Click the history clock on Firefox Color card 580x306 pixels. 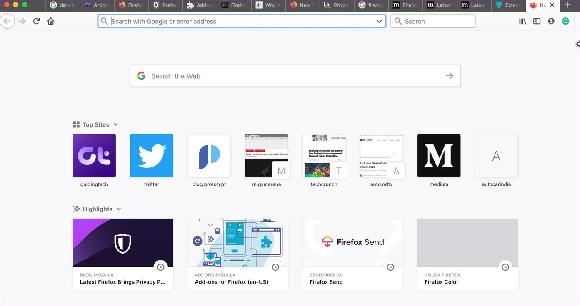[505, 267]
